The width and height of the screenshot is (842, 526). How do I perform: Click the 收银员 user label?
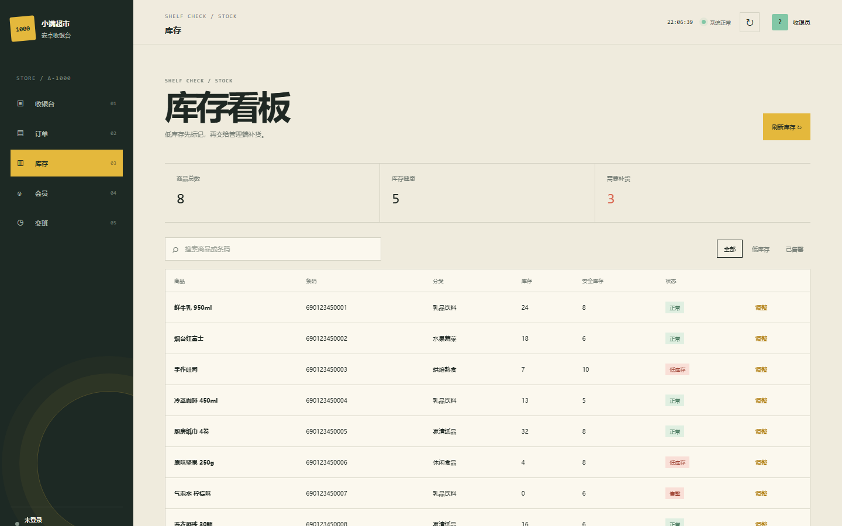click(x=802, y=22)
